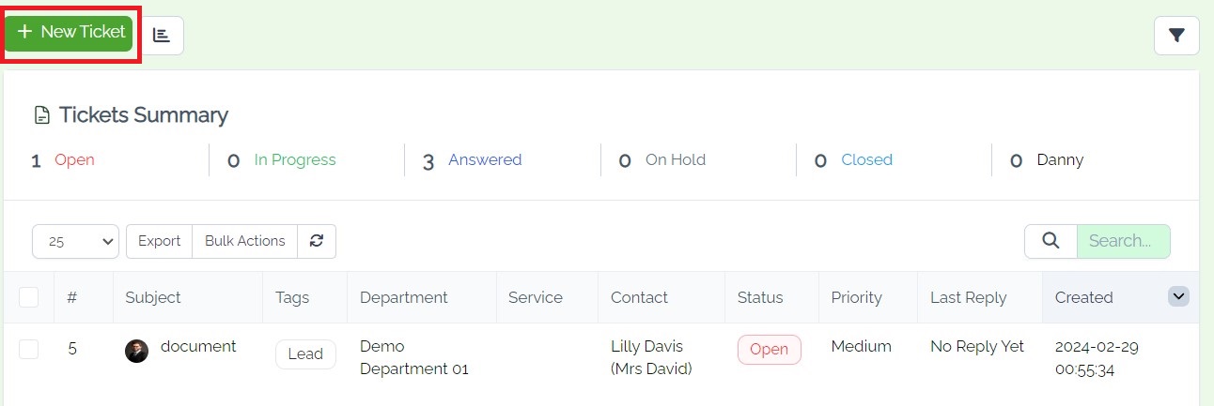This screenshot has width=1214, height=406.
Task: Show In Progress tickets
Action: (295, 160)
